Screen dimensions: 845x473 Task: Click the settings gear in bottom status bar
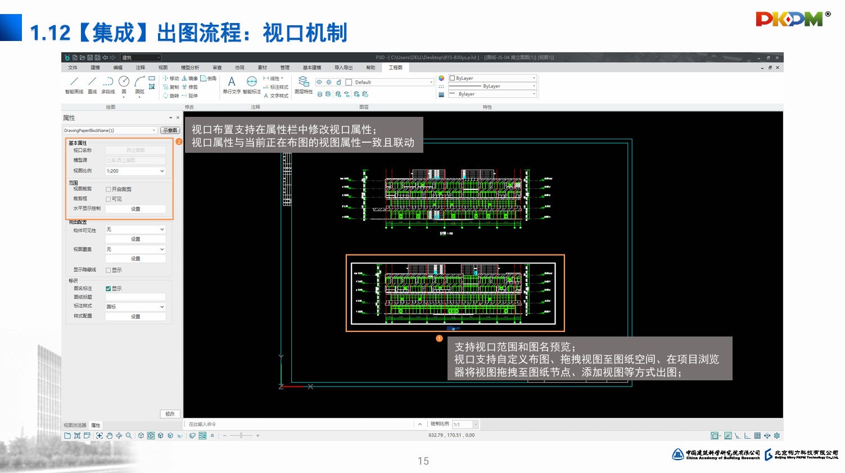pos(777,436)
